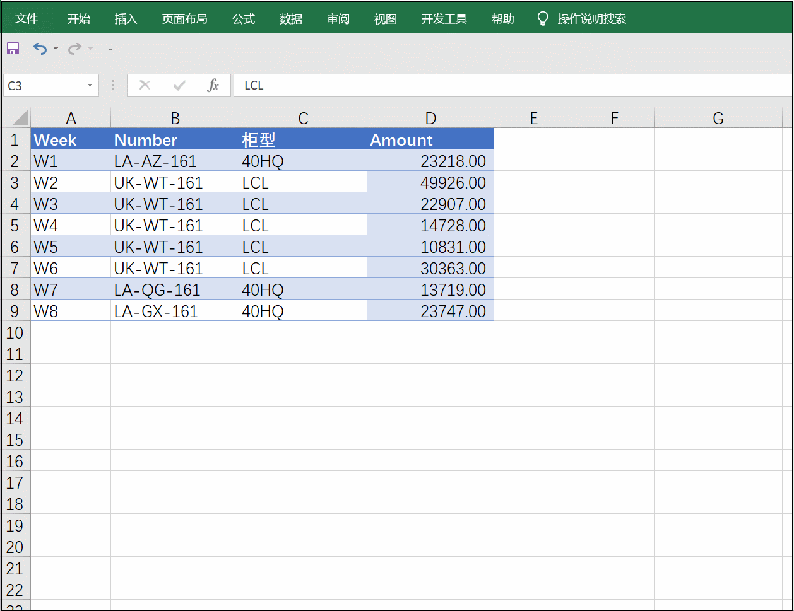Click cell containing LA-QG-161
The width and height of the screenshot is (794, 611).
click(x=175, y=289)
